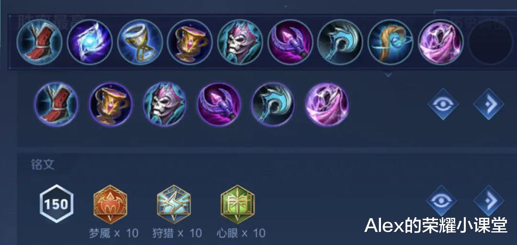Open the arrow diamond button next to rune set
Screen dimensions: 517x245
(489, 201)
